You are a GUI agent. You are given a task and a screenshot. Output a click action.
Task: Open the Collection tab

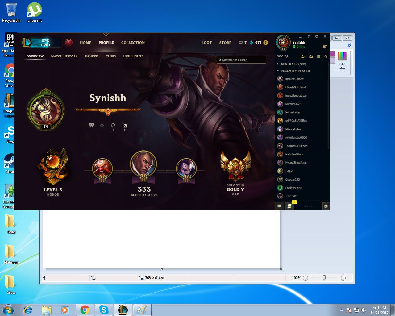[x=133, y=43]
